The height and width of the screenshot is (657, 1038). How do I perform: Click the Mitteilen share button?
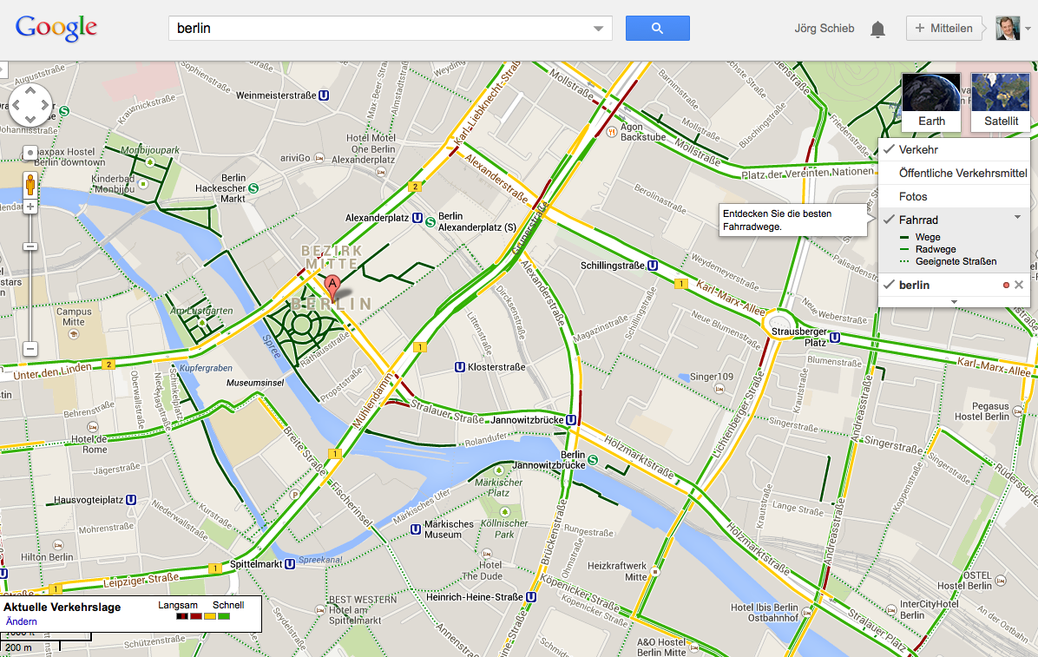click(x=944, y=29)
